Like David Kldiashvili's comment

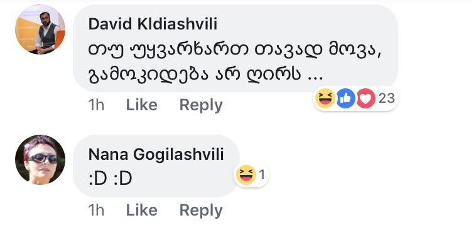pos(141,105)
